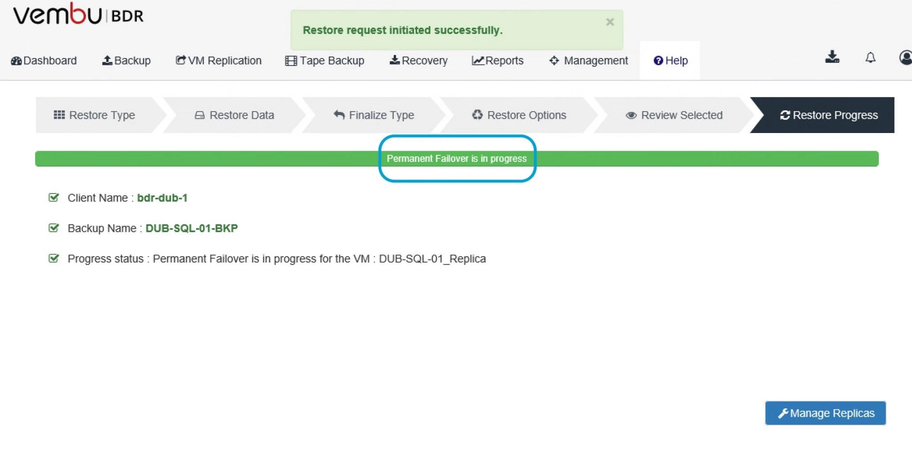
Task: Click the Help question mark icon
Action: tap(658, 61)
